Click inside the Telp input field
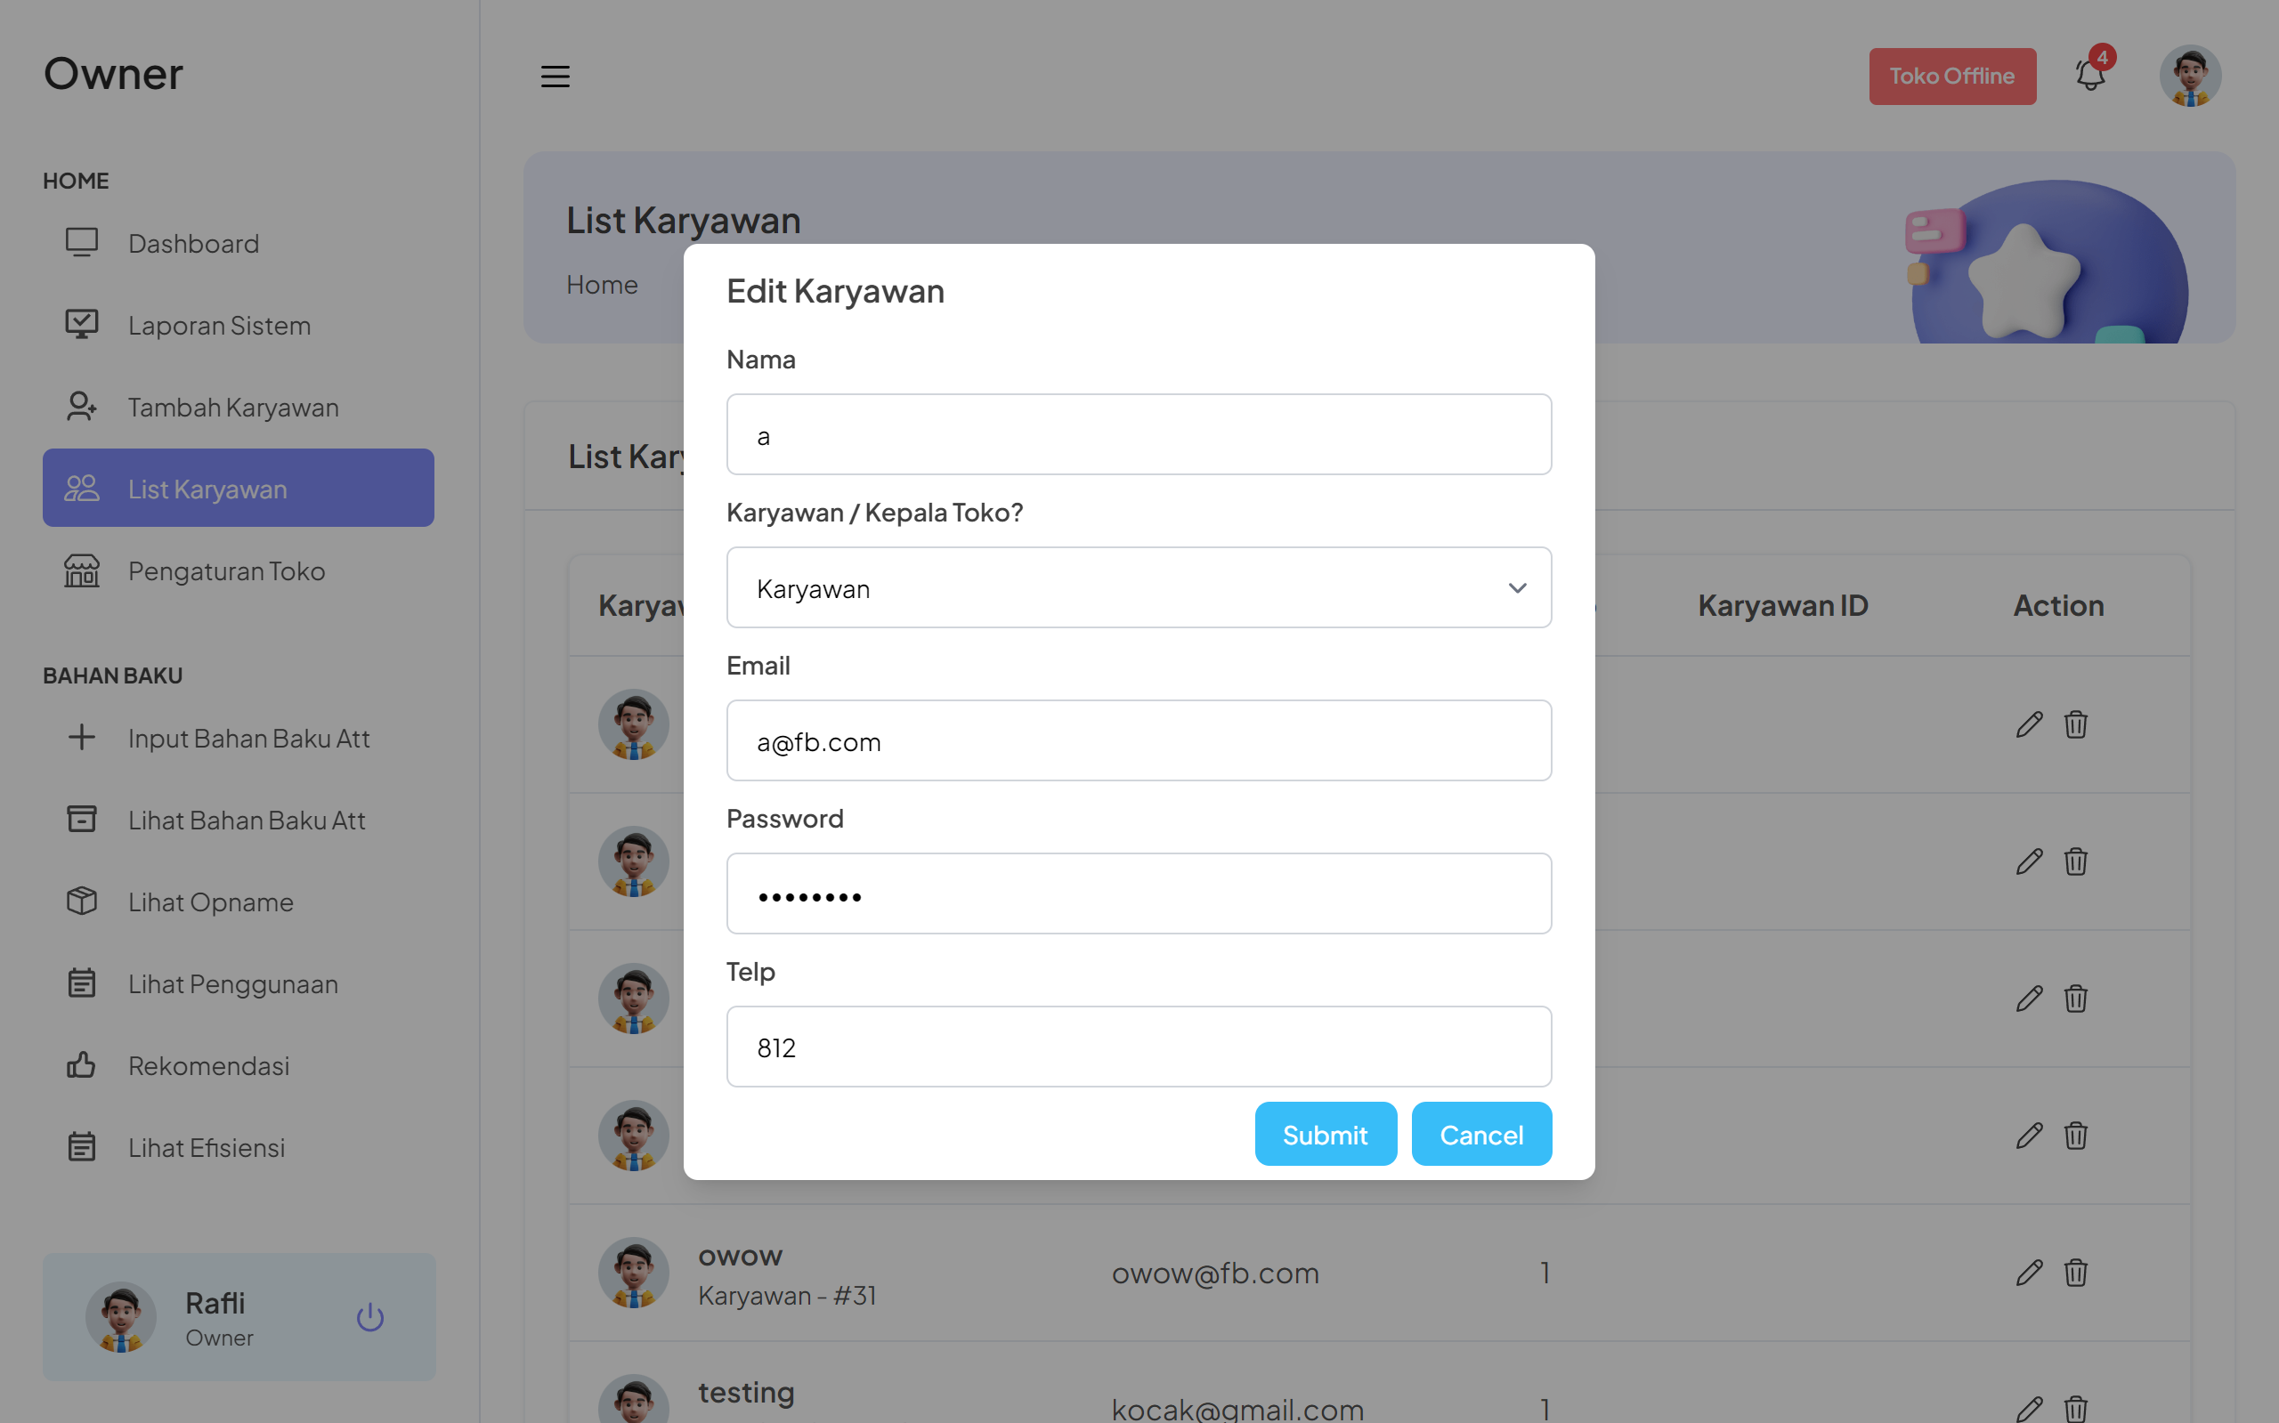 [x=1138, y=1046]
